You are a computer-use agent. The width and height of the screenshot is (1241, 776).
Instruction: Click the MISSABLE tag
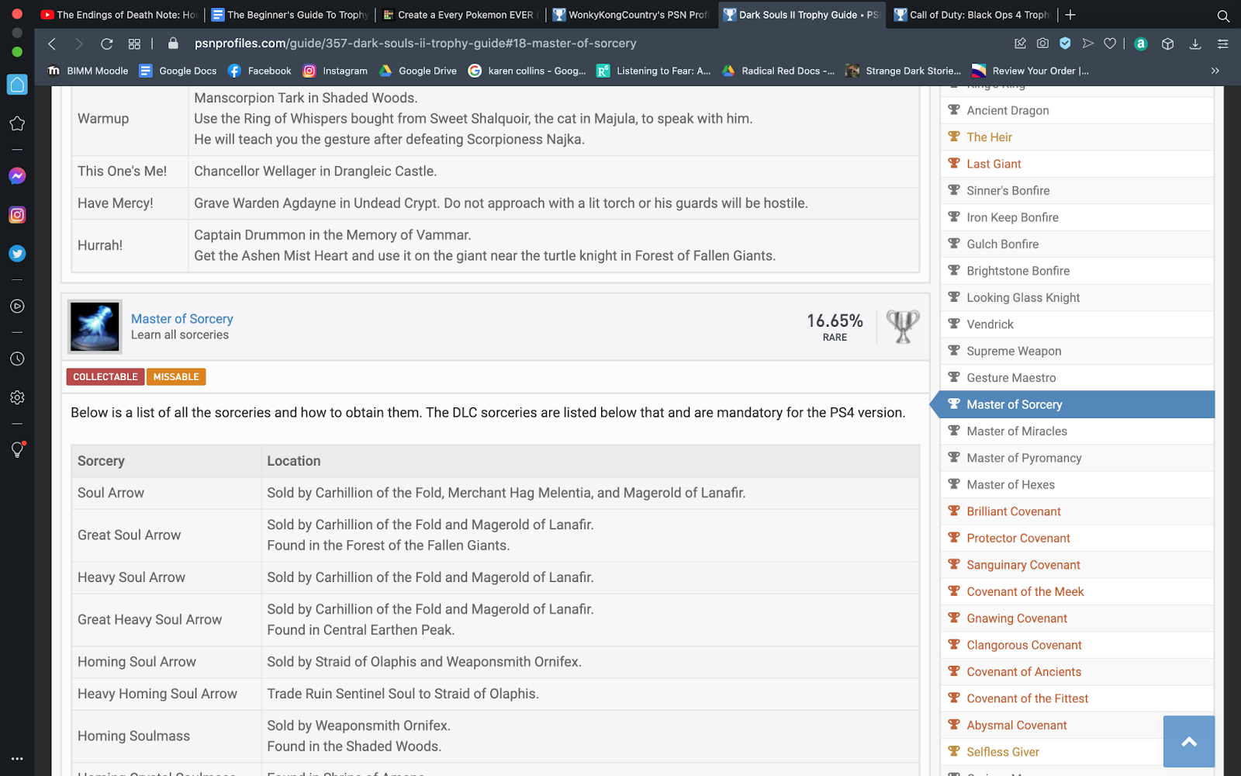(176, 377)
